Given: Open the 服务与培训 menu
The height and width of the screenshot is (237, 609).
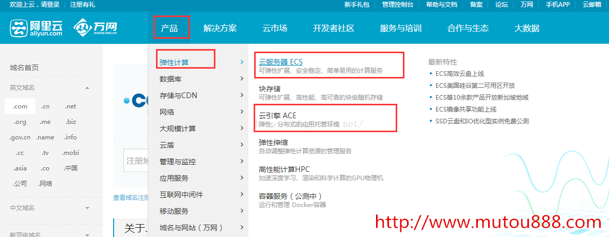Looking at the screenshot, I should [401, 28].
